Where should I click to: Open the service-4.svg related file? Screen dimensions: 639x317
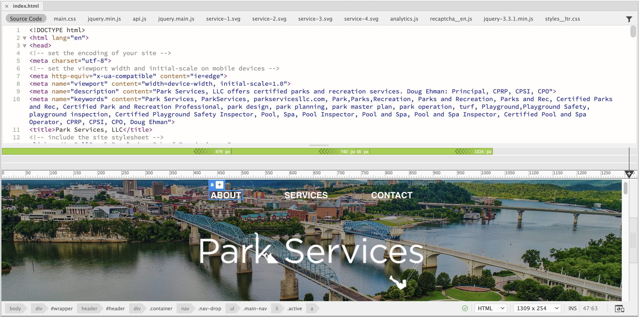click(x=361, y=19)
